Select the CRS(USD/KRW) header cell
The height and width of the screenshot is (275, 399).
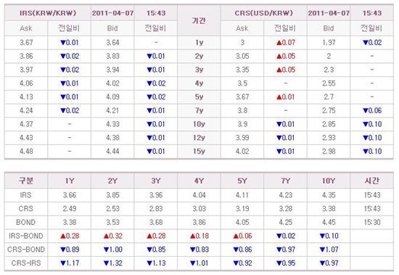coord(264,13)
